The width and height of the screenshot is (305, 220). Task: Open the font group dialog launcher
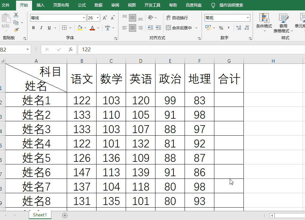116,39
